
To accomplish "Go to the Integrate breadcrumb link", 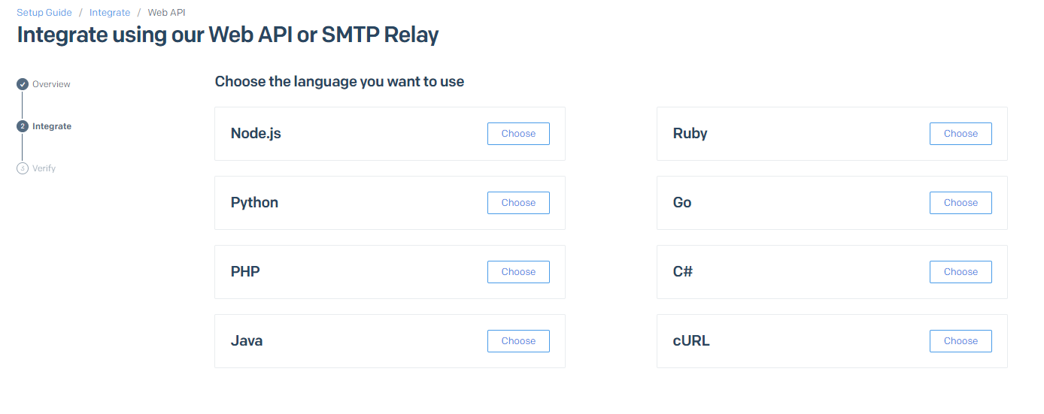I will click(110, 13).
